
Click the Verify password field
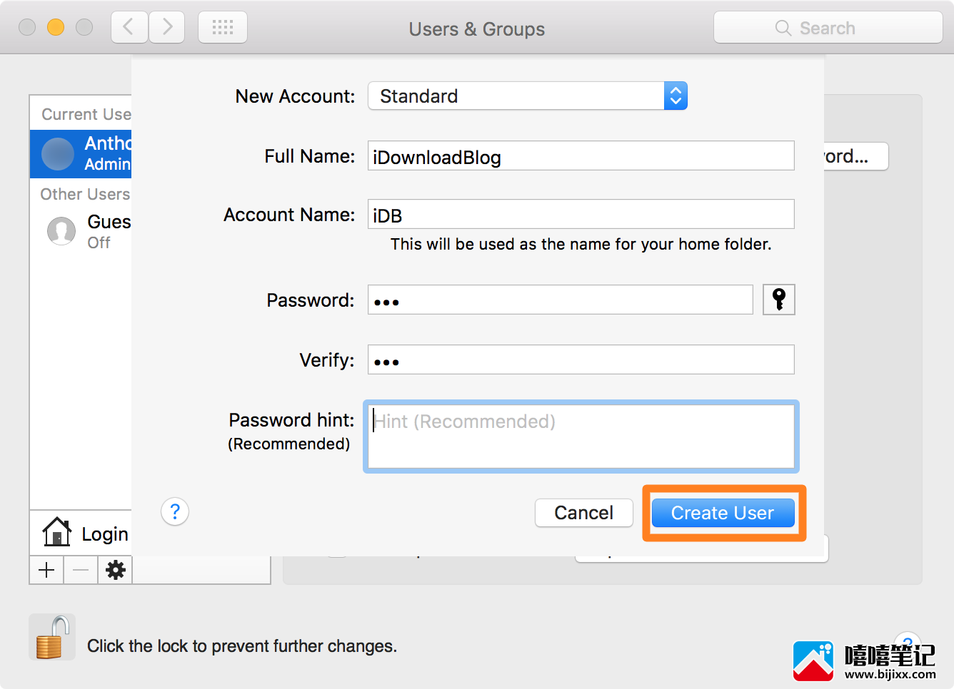(581, 359)
